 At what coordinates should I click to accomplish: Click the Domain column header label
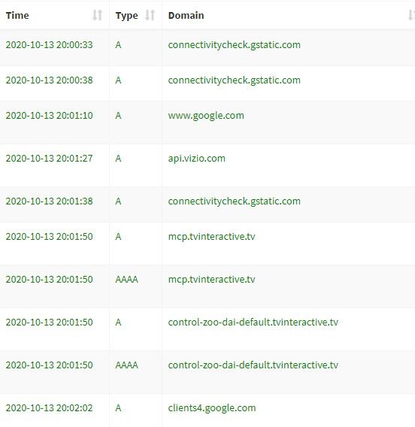(x=186, y=15)
